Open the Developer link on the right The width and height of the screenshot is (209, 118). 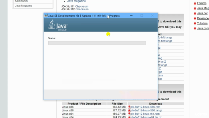(203, 18)
